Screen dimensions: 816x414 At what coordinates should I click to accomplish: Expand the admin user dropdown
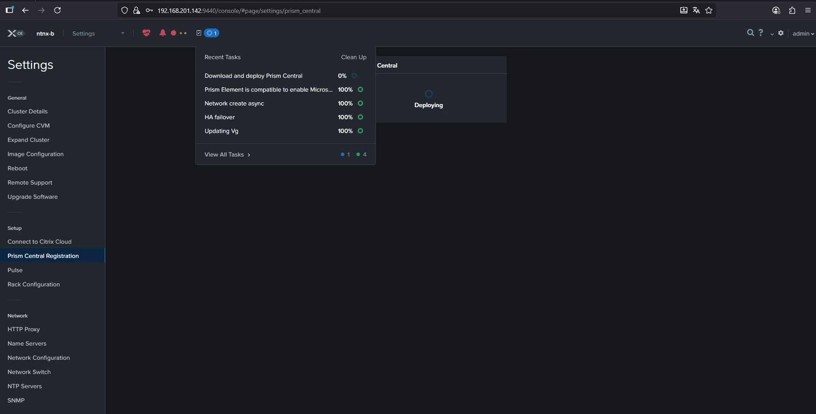pos(803,33)
